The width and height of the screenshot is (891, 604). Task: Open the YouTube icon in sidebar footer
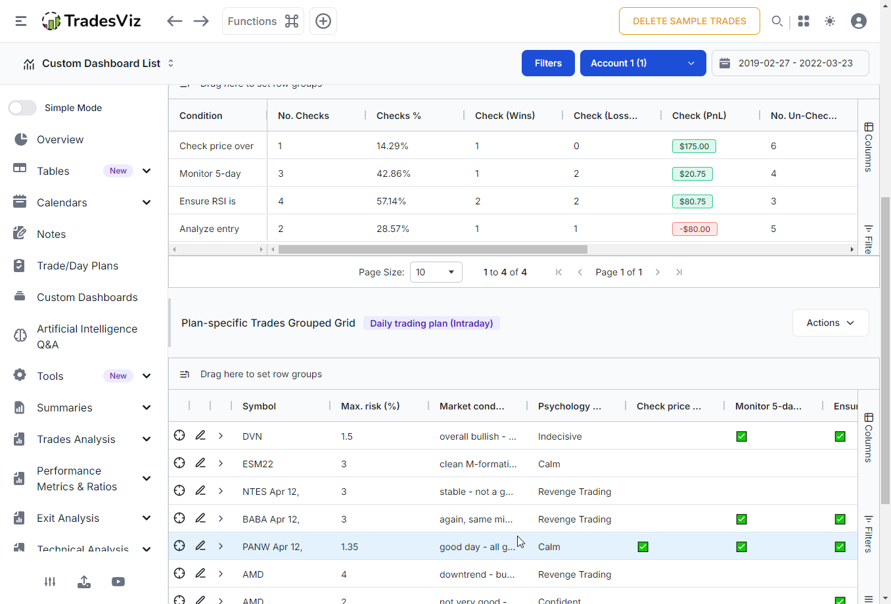click(118, 582)
